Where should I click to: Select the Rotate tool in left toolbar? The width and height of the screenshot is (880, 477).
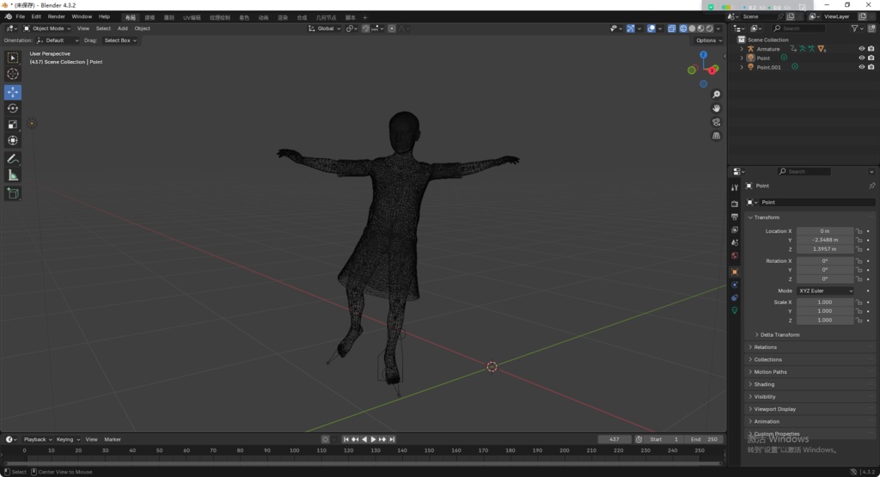(x=13, y=108)
